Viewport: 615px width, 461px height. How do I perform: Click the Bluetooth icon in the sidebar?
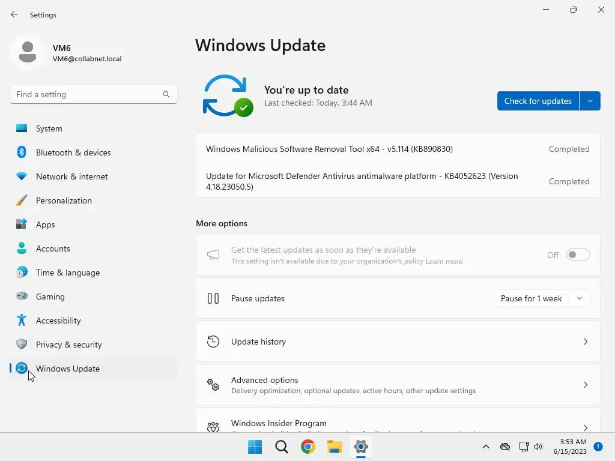coord(22,152)
